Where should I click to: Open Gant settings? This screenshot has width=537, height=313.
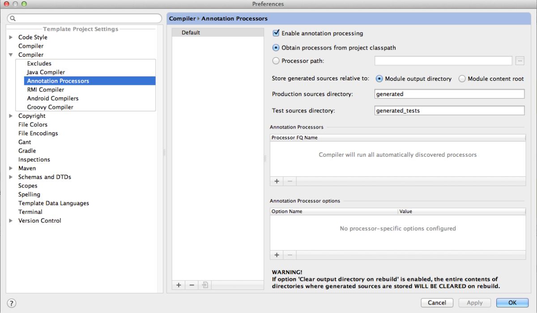coord(25,142)
